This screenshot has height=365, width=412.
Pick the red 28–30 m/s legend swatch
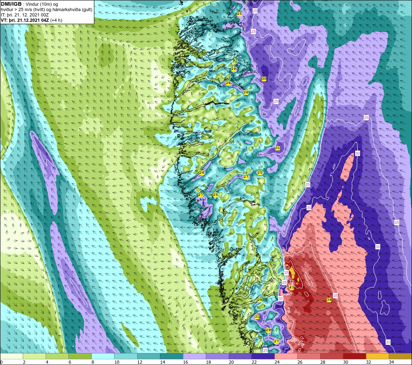[332, 356]
